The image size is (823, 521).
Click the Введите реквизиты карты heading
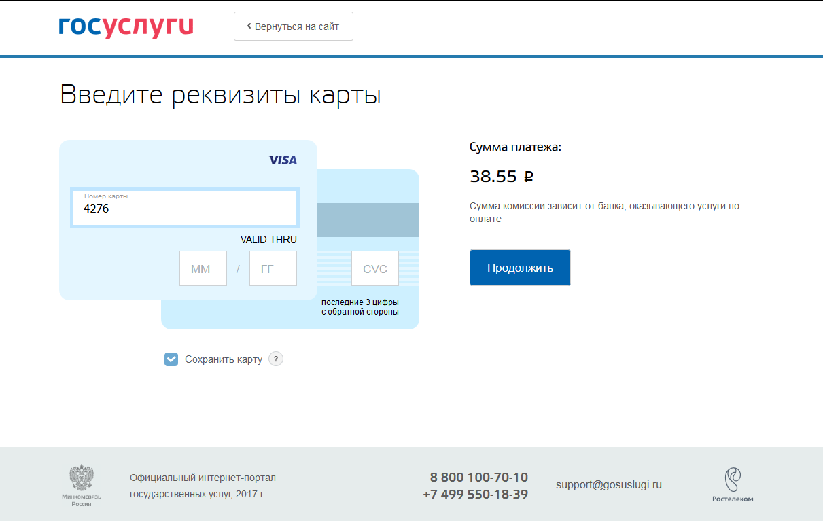click(220, 94)
